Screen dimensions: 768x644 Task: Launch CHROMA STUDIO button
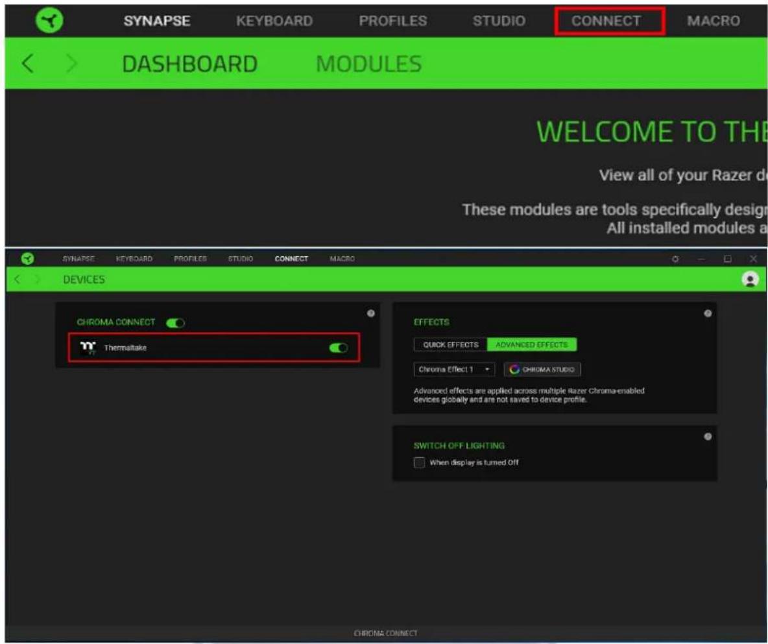542,369
